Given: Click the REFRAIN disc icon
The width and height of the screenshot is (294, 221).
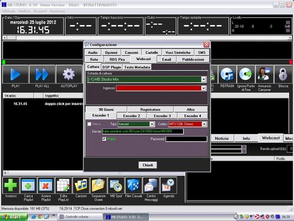Looking at the screenshot, I should (227, 74).
